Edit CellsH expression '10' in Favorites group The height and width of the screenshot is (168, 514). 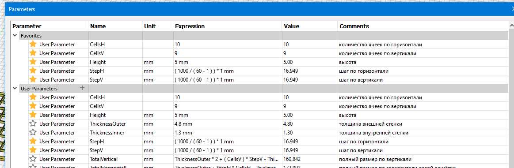pyautogui.click(x=228, y=45)
